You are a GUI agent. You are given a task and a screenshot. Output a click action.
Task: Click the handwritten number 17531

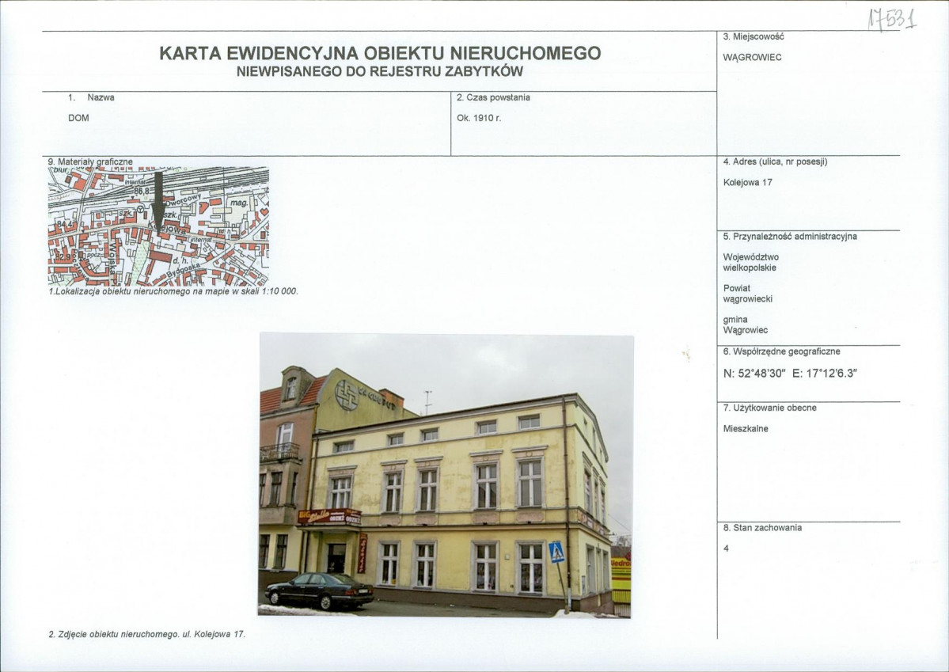pyautogui.click(x=892, y=19)
